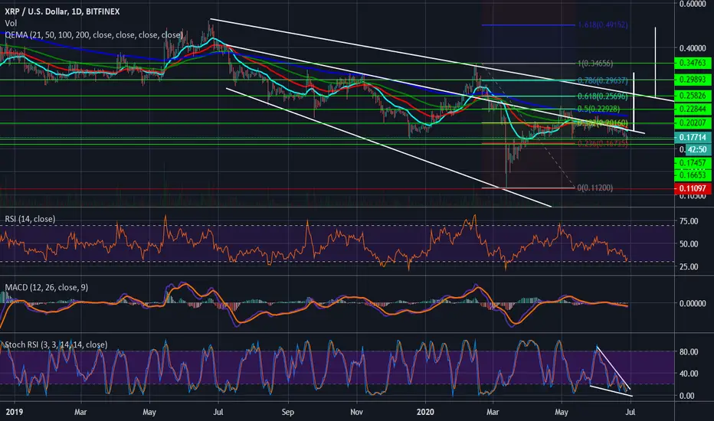
Task: Click the 0.40000 price axis value
Action: (x=693, y=48)
